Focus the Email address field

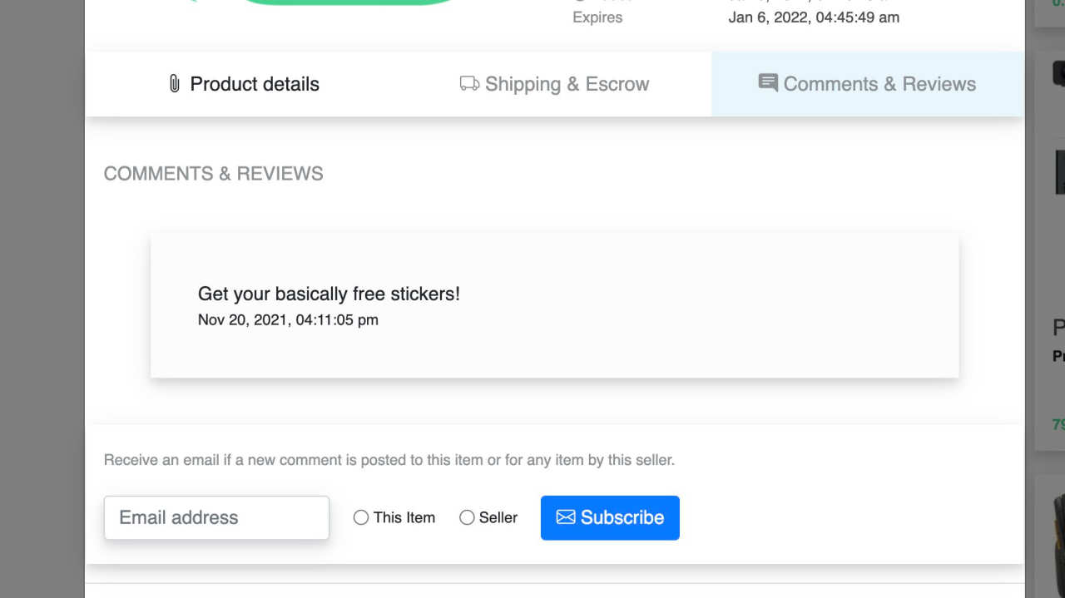pyautogui.click(x=216, y=517)
